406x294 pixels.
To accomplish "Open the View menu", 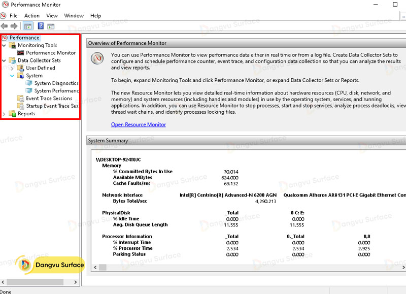I will [x=52, y=16].
